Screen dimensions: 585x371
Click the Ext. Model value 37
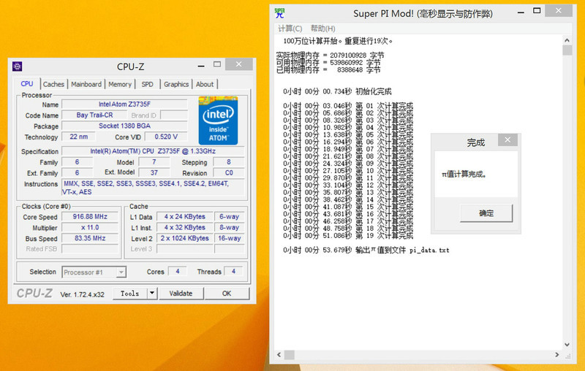(154, 173)
